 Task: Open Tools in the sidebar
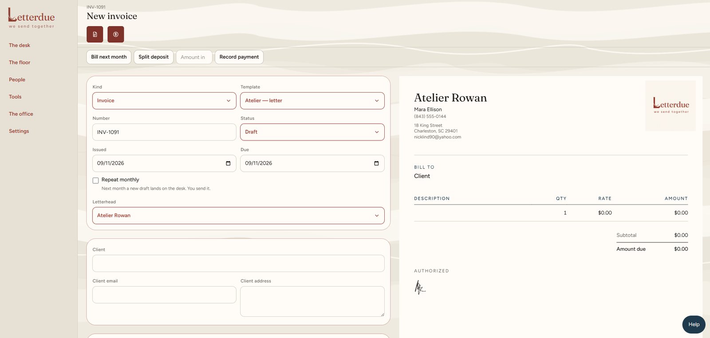[x=15, y=97]
